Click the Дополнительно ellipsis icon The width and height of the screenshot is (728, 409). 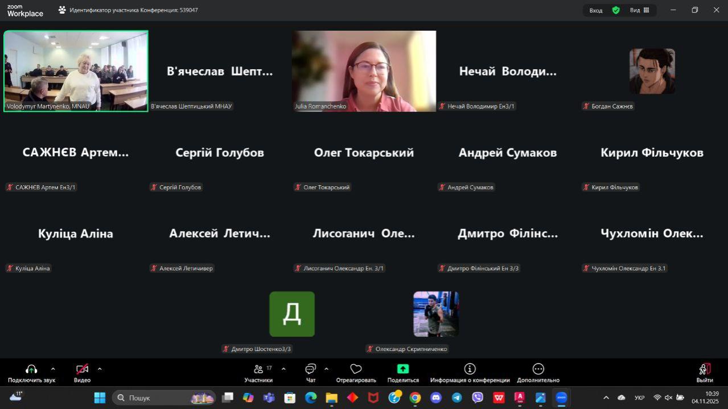537,369
